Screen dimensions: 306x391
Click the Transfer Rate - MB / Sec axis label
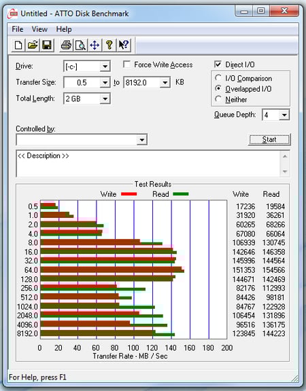point(130,356)
